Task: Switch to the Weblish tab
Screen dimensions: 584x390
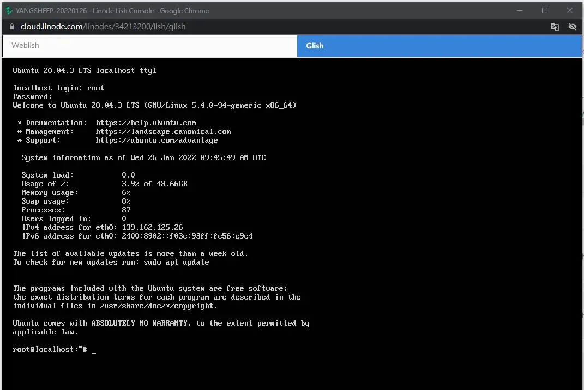Action: (150, 46)
